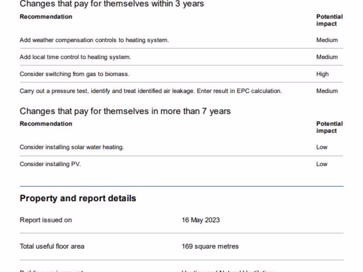Click the pressure test air leakage recommendation
Screen dimensions: 363x272
(151, 91)
